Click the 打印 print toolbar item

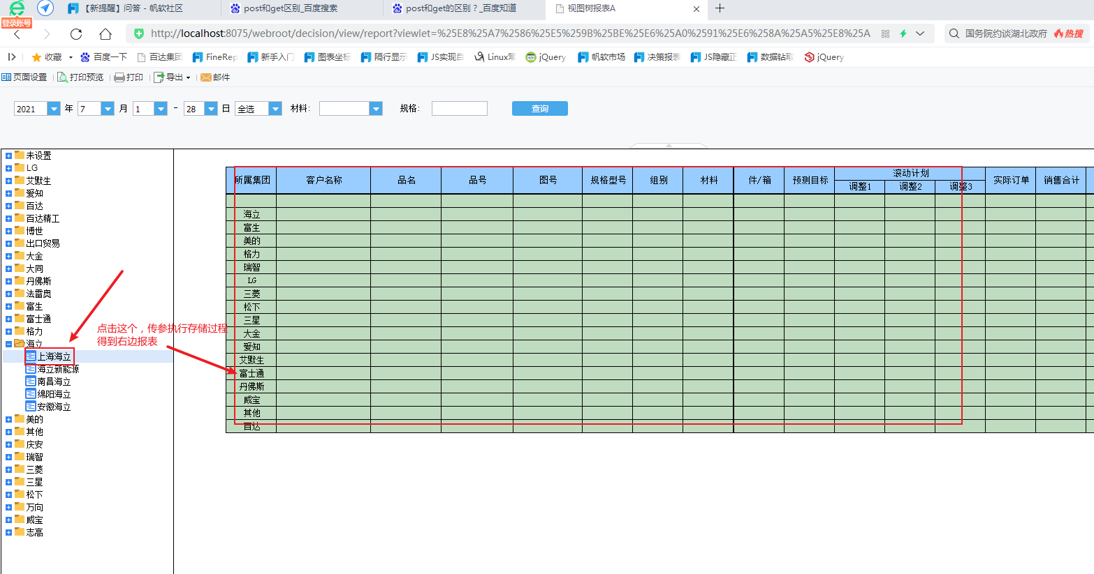pyautogui.click(x=129, y=77)
